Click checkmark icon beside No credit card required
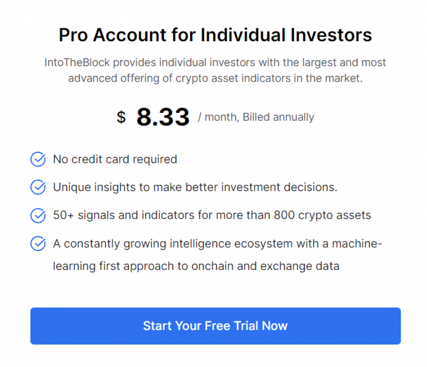 tap(38, 159)
